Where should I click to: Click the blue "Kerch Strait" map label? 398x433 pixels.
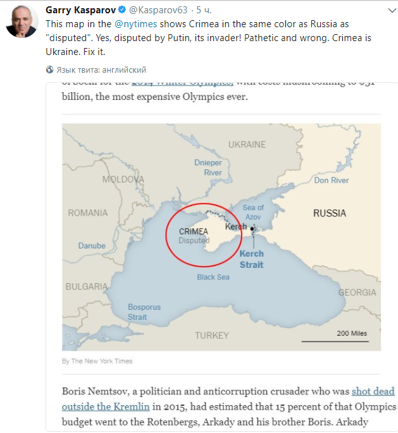coord(251,259)
